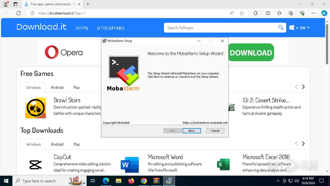Show next Top Downloads carousel arrow
Screen dimensions: 330x186
pos(303,144)
